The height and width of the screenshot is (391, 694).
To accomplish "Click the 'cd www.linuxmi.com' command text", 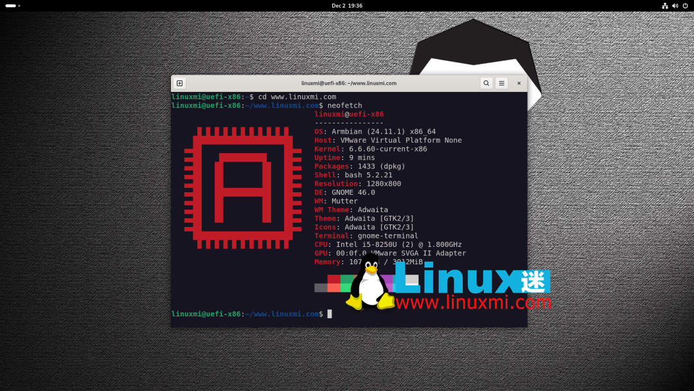I will point(297,96).
